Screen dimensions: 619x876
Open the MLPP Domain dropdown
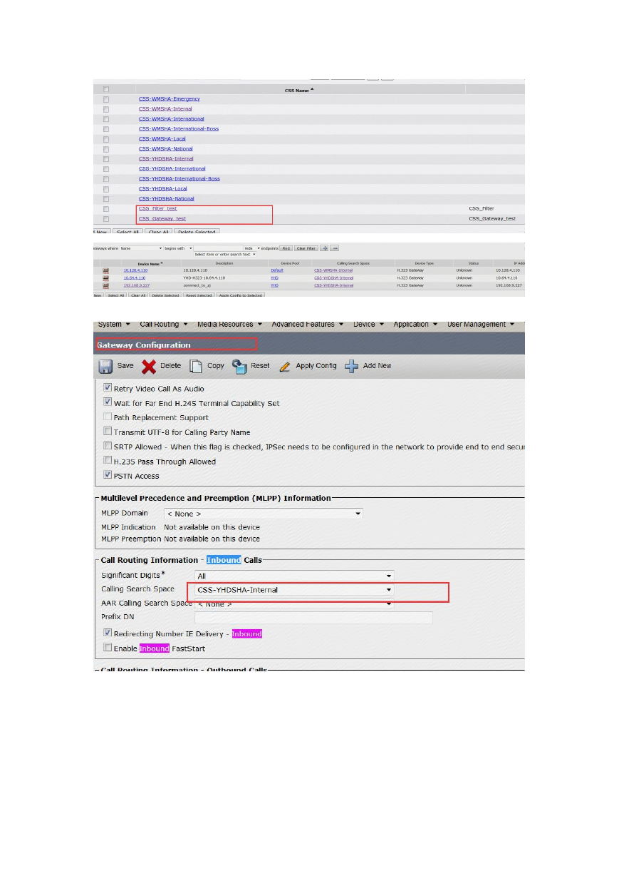pos(263,514)
